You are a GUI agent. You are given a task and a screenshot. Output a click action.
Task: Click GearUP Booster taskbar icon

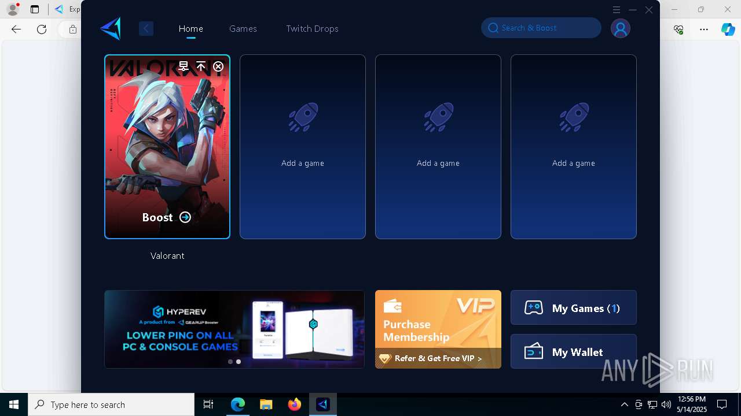[323, 404]
